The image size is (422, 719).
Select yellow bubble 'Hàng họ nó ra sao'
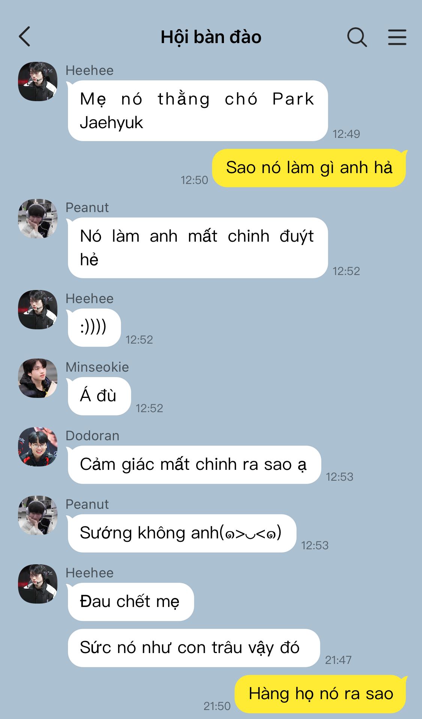pos(320,694)
